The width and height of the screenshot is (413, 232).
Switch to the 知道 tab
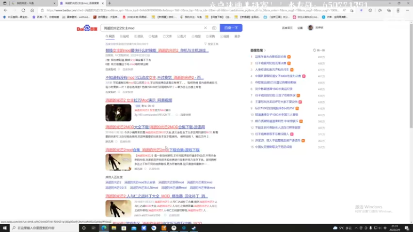153,36
